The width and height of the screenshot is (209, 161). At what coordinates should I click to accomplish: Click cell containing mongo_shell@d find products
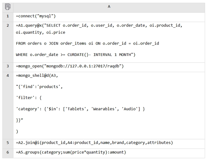point(109,106)
